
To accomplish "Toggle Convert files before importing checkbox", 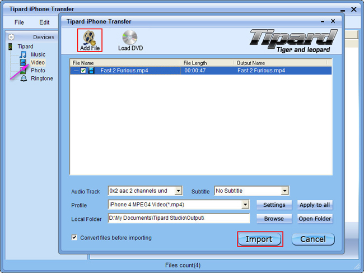I will [74, 237].
